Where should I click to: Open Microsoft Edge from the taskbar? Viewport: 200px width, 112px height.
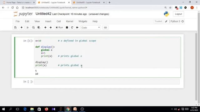(25, 109)
